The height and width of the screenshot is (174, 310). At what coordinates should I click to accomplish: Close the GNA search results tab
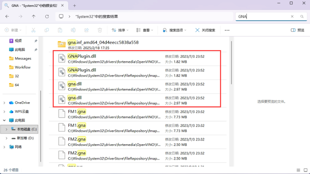(x=62, y=5)
